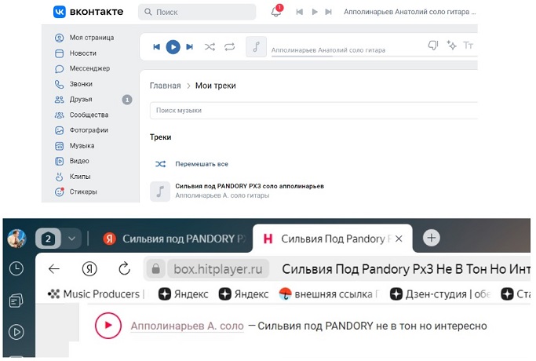
Task: Click the shuffle icon beside Перемешать все
Action: 160,164
